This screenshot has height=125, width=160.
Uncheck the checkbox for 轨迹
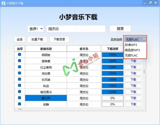(20, 85)
